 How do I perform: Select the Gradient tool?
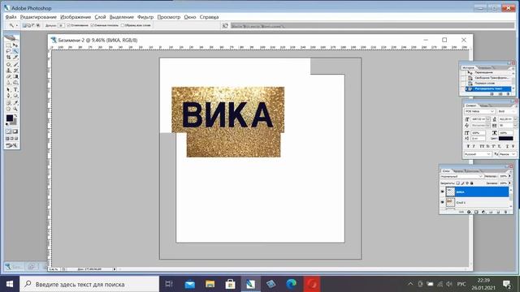pyautogui.click(x=15, y=76)
